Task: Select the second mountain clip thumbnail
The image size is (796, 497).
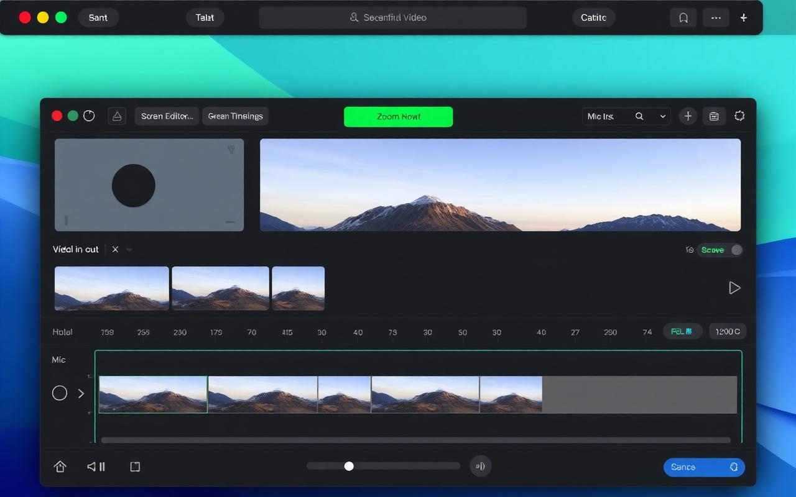Action: (221, 288)
